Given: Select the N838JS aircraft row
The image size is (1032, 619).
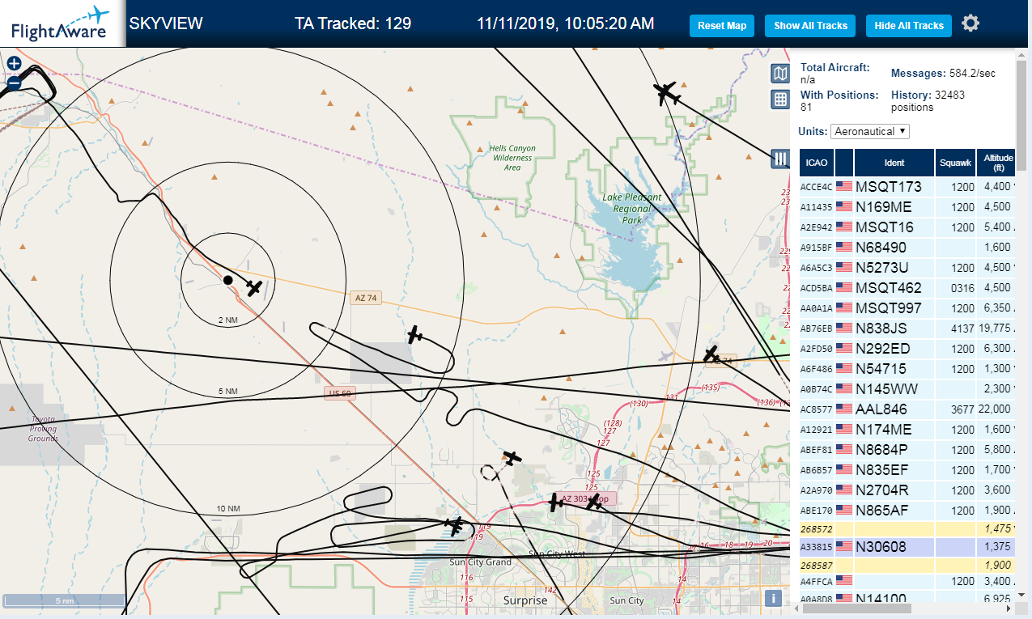Looking at the screenshot, I should point(907,329).
